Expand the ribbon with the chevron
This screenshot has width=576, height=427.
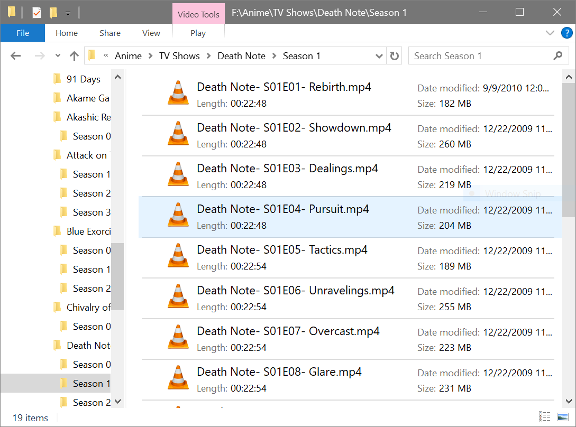550,33
